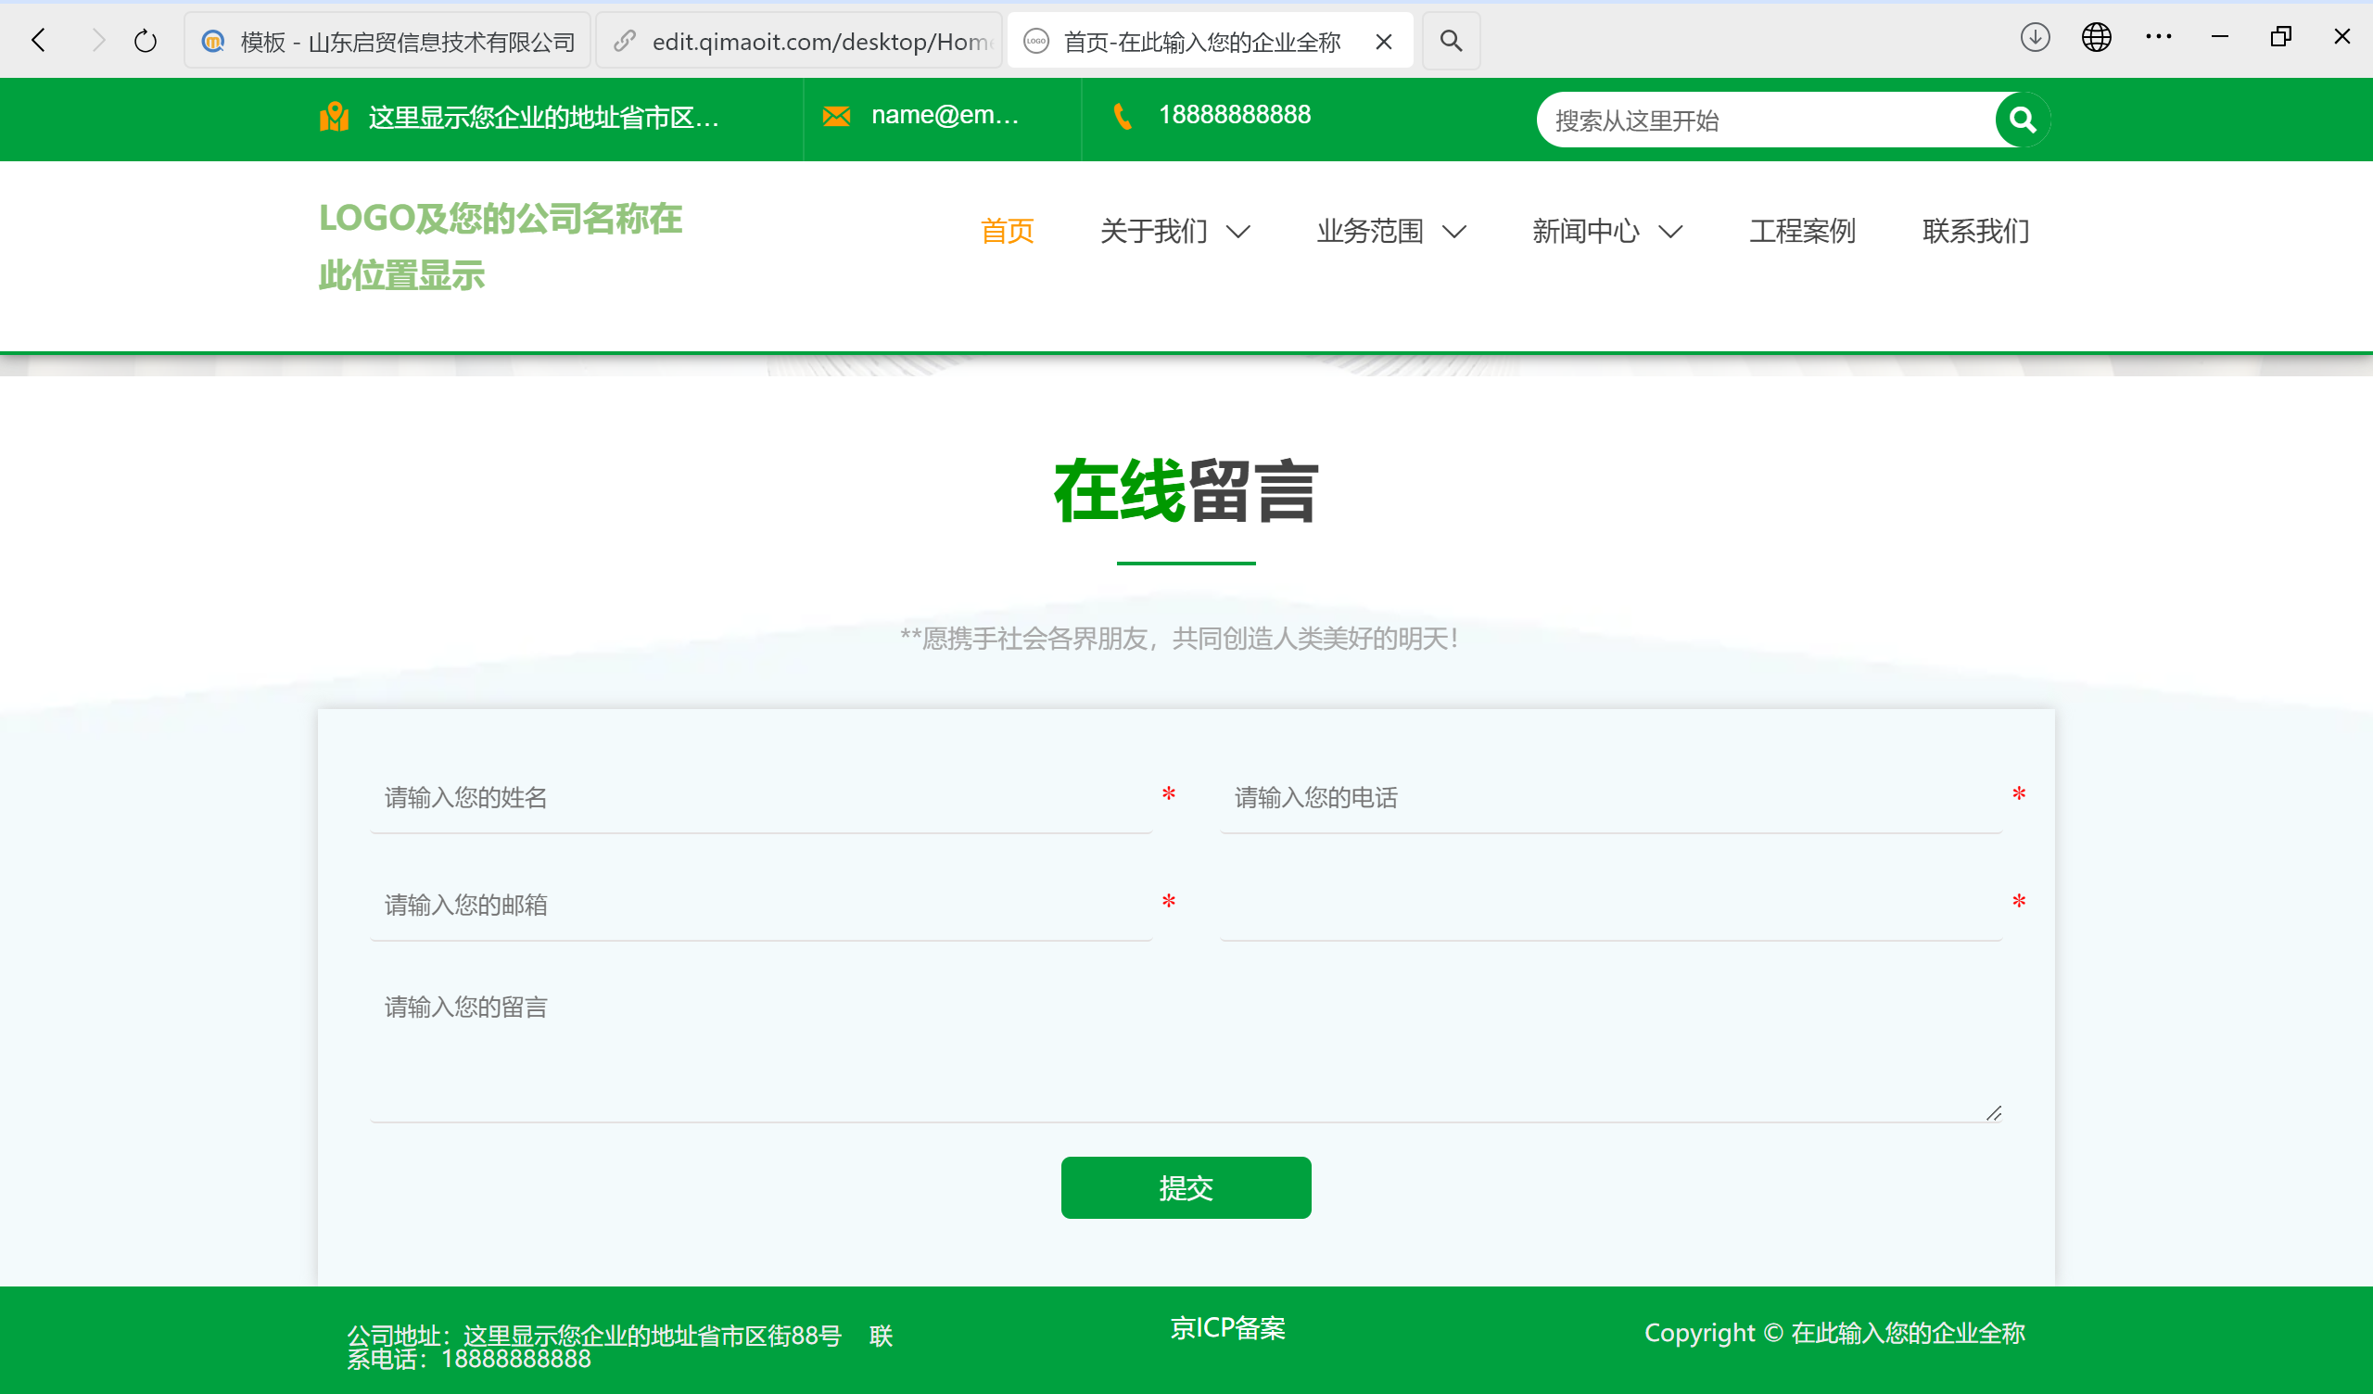
Task: Click the search icon next to the tabs
Action: 1449,41
